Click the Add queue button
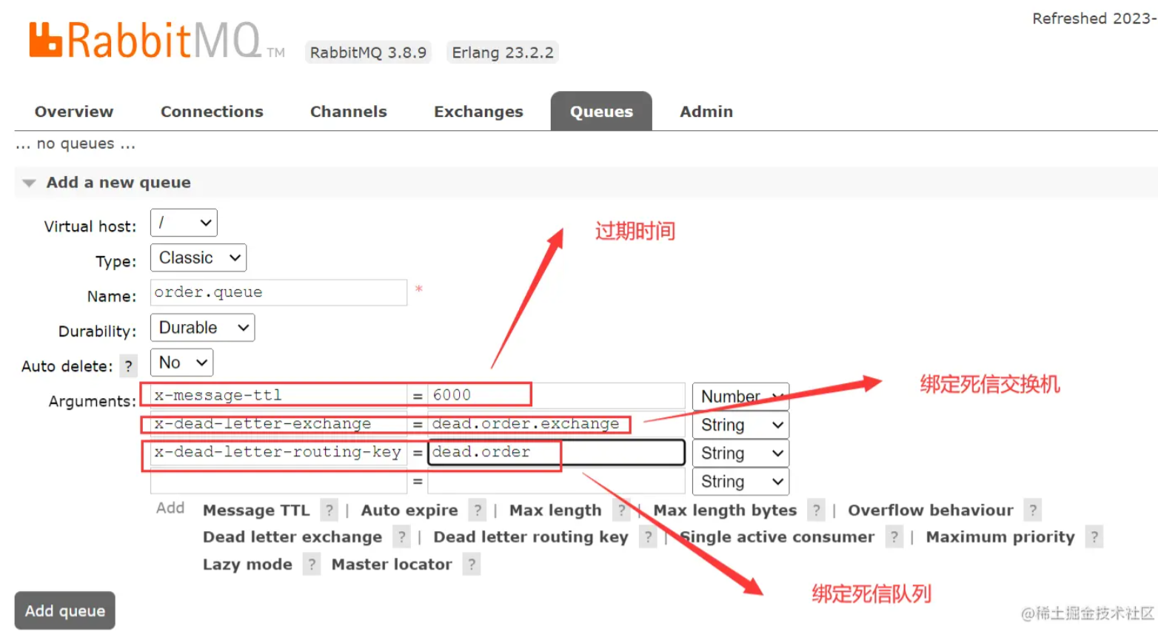Screen dimensions: 1158x634 (65, 611)
